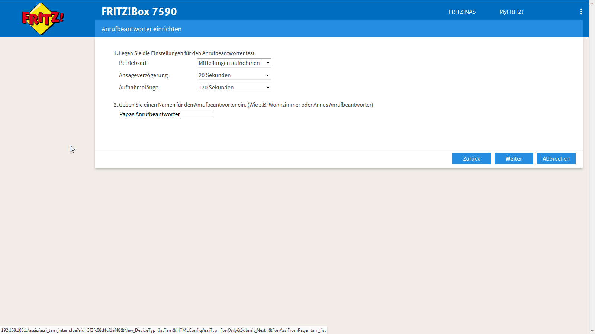The width and height of the screenshot is (595, 334).
Task: Open the Betriebsart dropdown
Action: pos(234,63)
